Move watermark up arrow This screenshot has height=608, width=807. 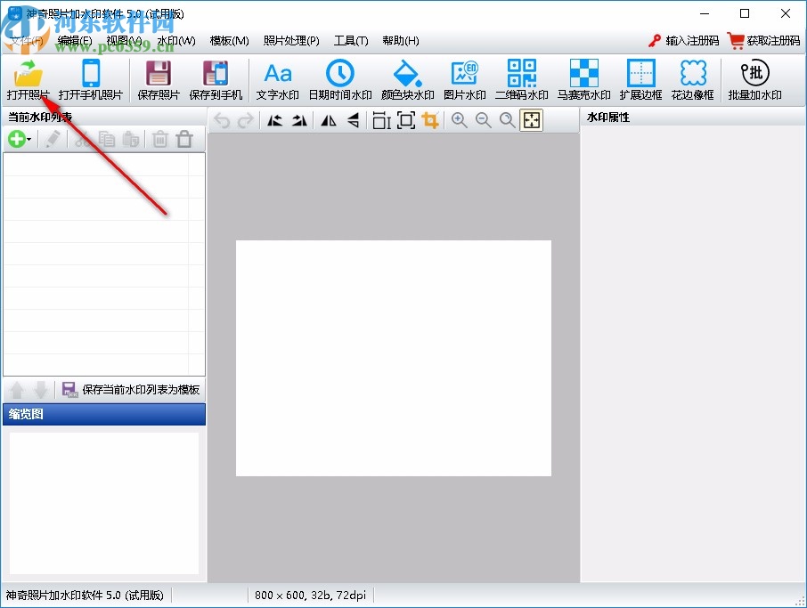(17, 390)
